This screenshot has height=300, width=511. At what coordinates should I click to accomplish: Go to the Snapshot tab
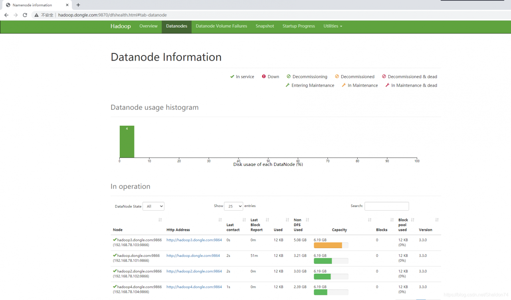(x=265, y=26)
